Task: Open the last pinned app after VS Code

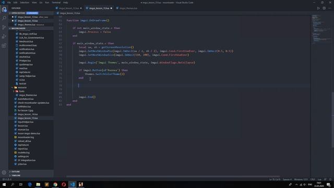Action: 81,184
